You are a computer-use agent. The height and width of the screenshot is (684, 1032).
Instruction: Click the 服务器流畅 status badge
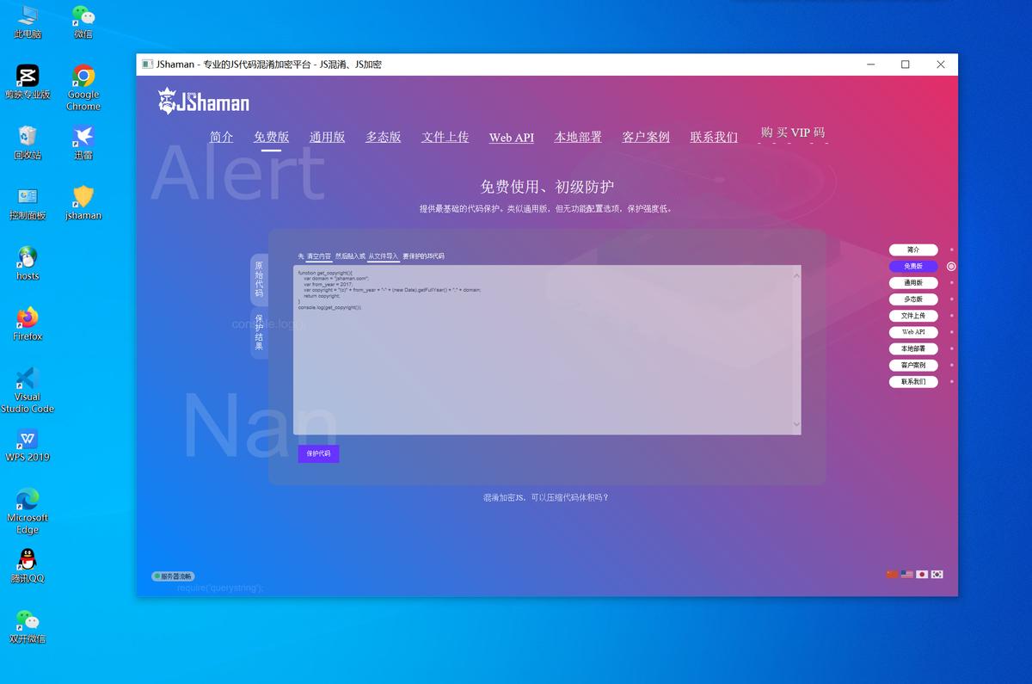coord(173,576)
